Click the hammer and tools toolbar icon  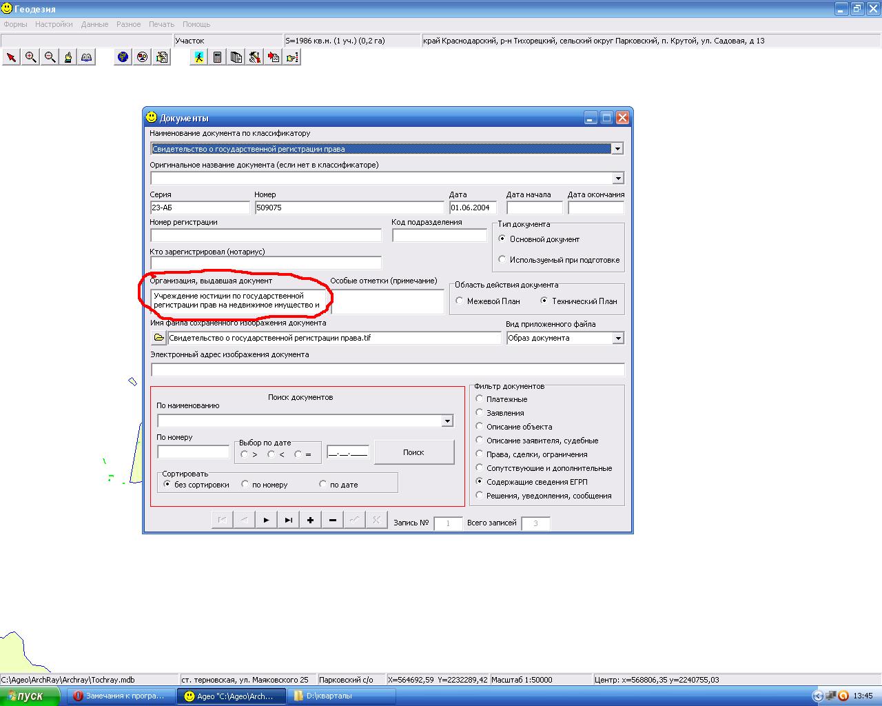pos(254,57)
